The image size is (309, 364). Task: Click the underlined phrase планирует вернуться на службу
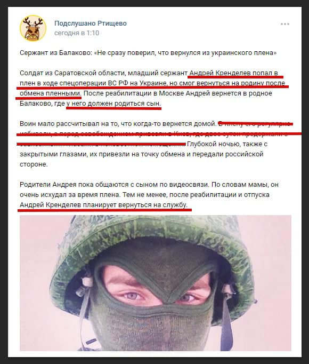(x=135, y=205)
